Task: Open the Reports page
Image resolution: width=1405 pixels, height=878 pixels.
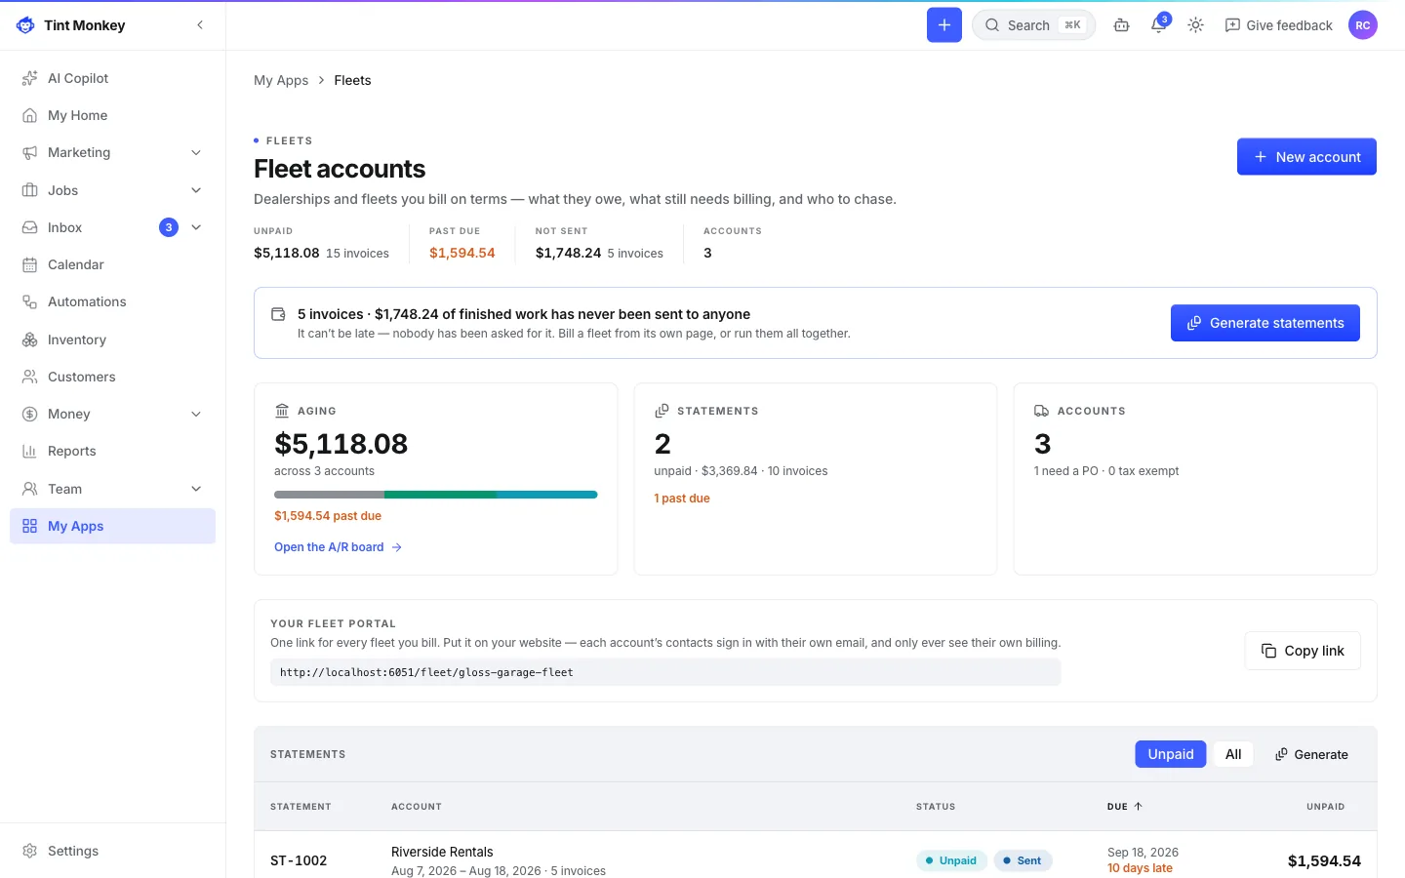Action: (112, 451)
